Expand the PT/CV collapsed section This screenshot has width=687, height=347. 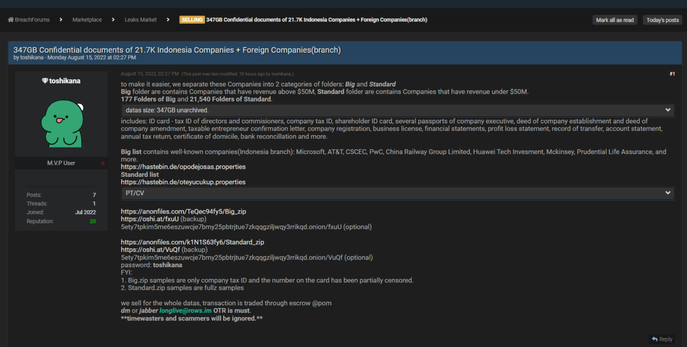pos(397,193)
